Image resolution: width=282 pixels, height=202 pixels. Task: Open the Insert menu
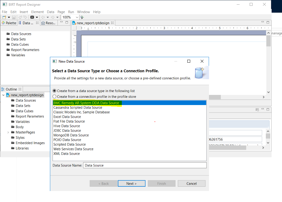tap(24, 12)
